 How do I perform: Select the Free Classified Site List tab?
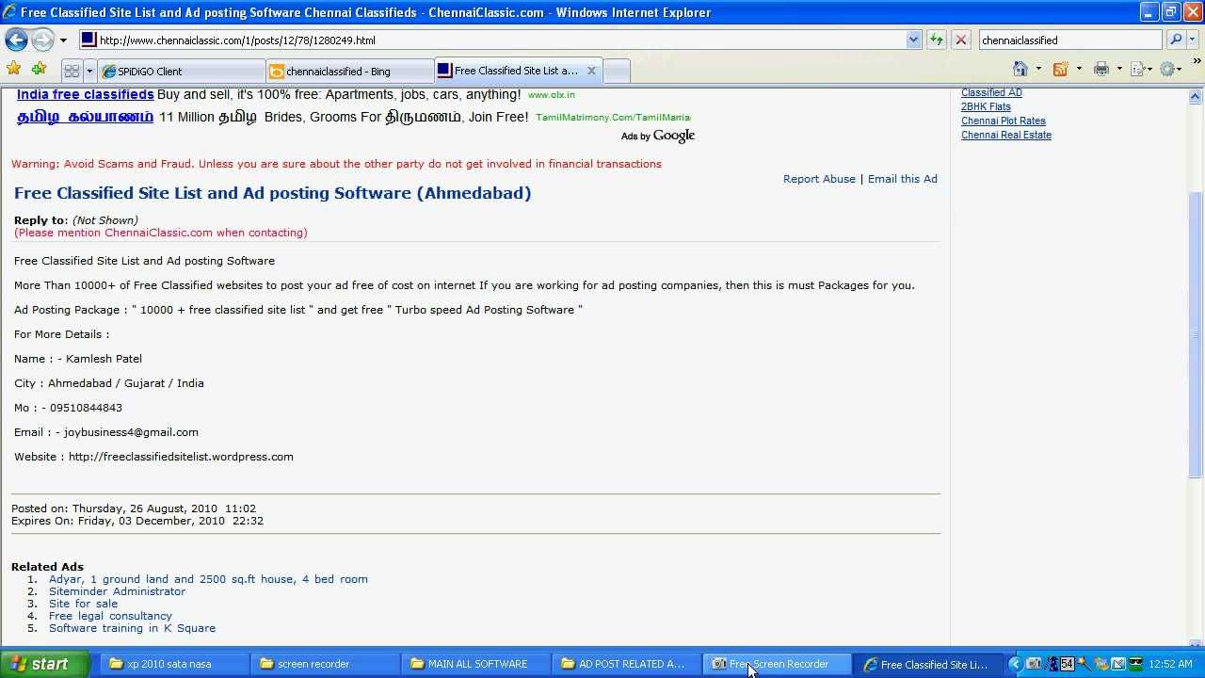(x=515, y=71)
